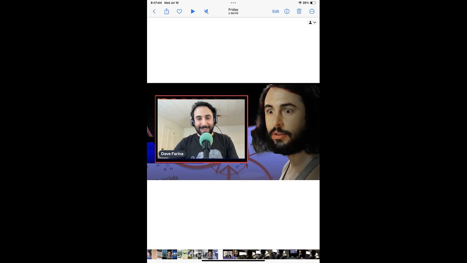Expand the person visibility dropdown
This screenshot has height=263, width=467.
pyautogui.click(x=312, y=22)
